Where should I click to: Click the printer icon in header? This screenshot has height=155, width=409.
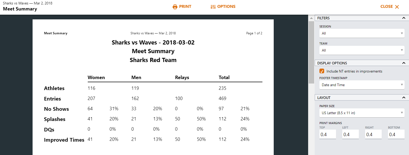tap(175, 7)
